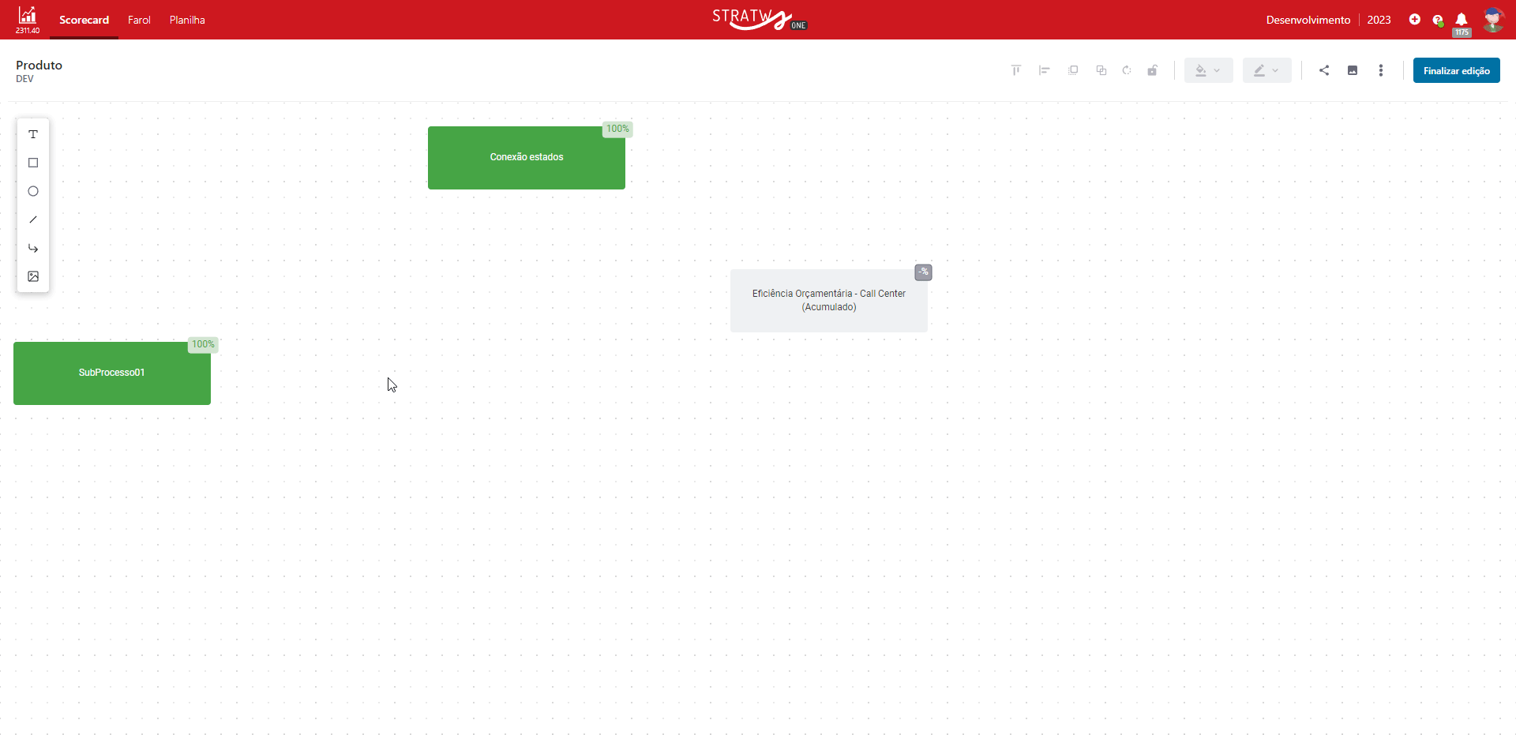
Task: Open the Scorecard tab
Action: pyautogui.click(x=84, y=20)
